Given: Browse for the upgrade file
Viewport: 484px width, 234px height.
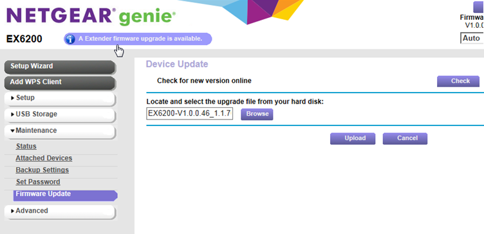Looking at the screenshot, I should [x=257, y=114].
